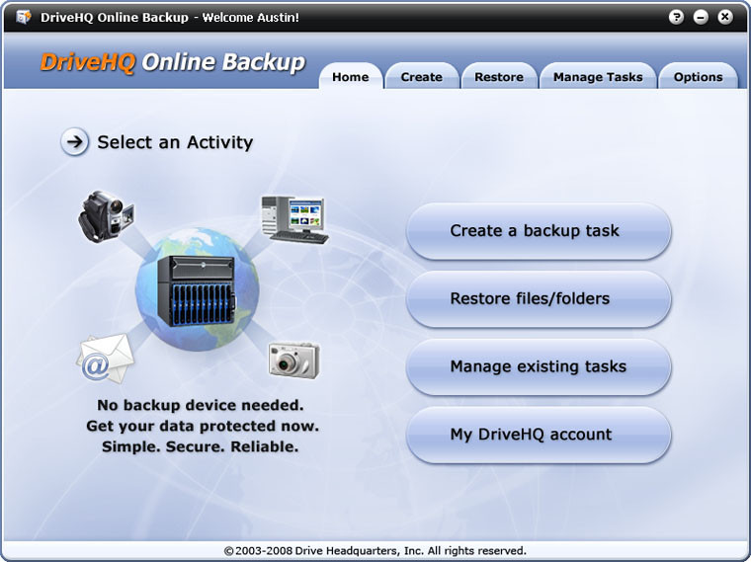Image resolution: width=751 pixels, height=562 pixels.
Task: Go to the Manage Tasks tab
Action: click(x=598, y=77)
